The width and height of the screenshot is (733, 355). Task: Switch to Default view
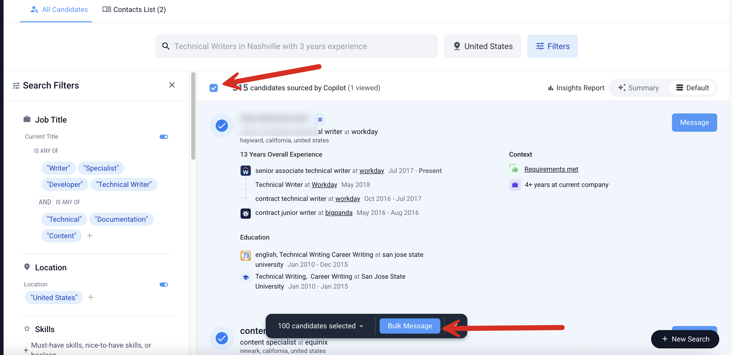pyautogui.click(x=692, y=88)
